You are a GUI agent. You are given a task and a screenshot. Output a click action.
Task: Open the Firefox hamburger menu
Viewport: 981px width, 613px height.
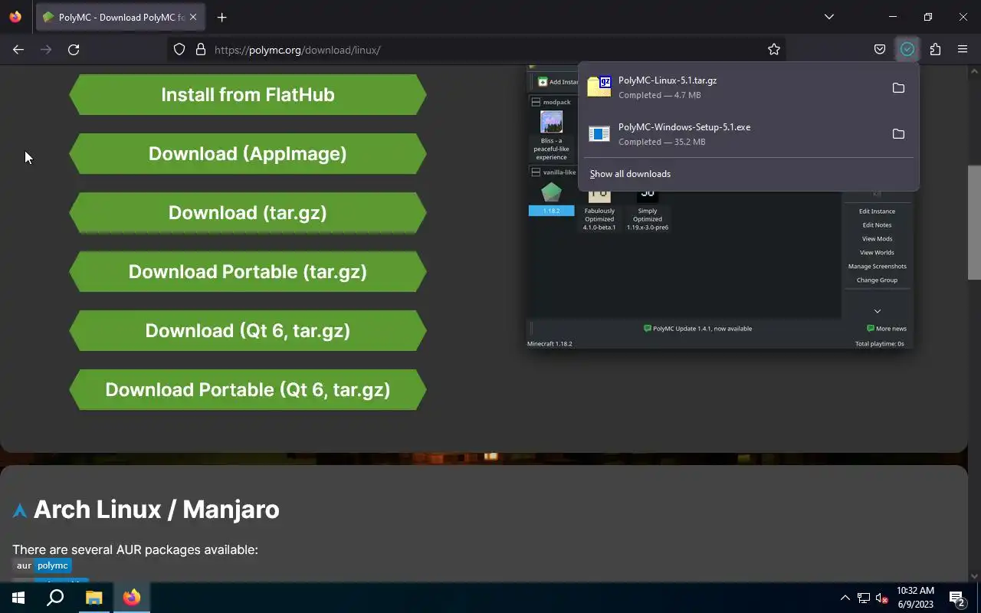coord(963,49)
